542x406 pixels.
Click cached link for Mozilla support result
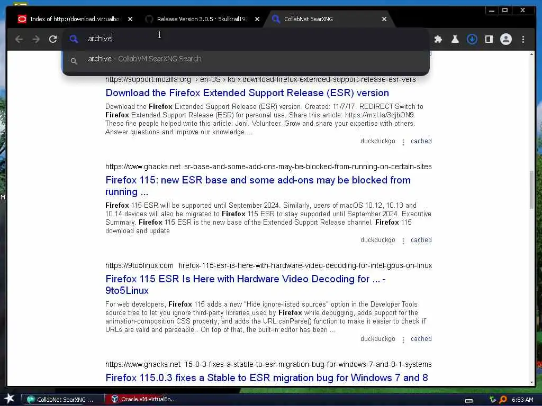[x=421, y=141]
